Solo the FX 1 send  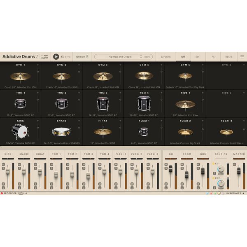tap(214, 173)
